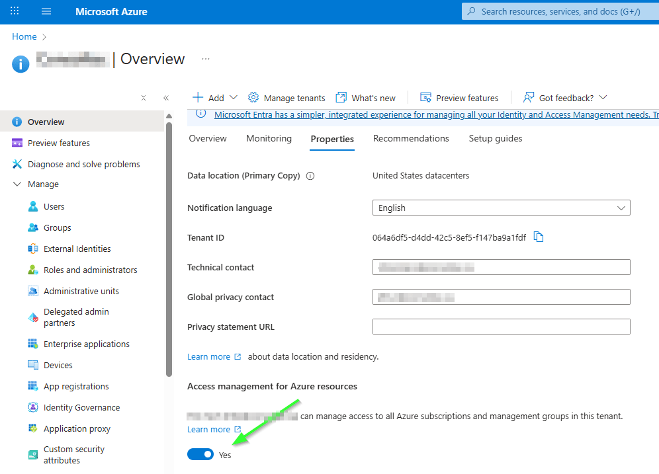659x474 pixels.
Task: Switch to the Monitoring tab
Action: point(269,139)
